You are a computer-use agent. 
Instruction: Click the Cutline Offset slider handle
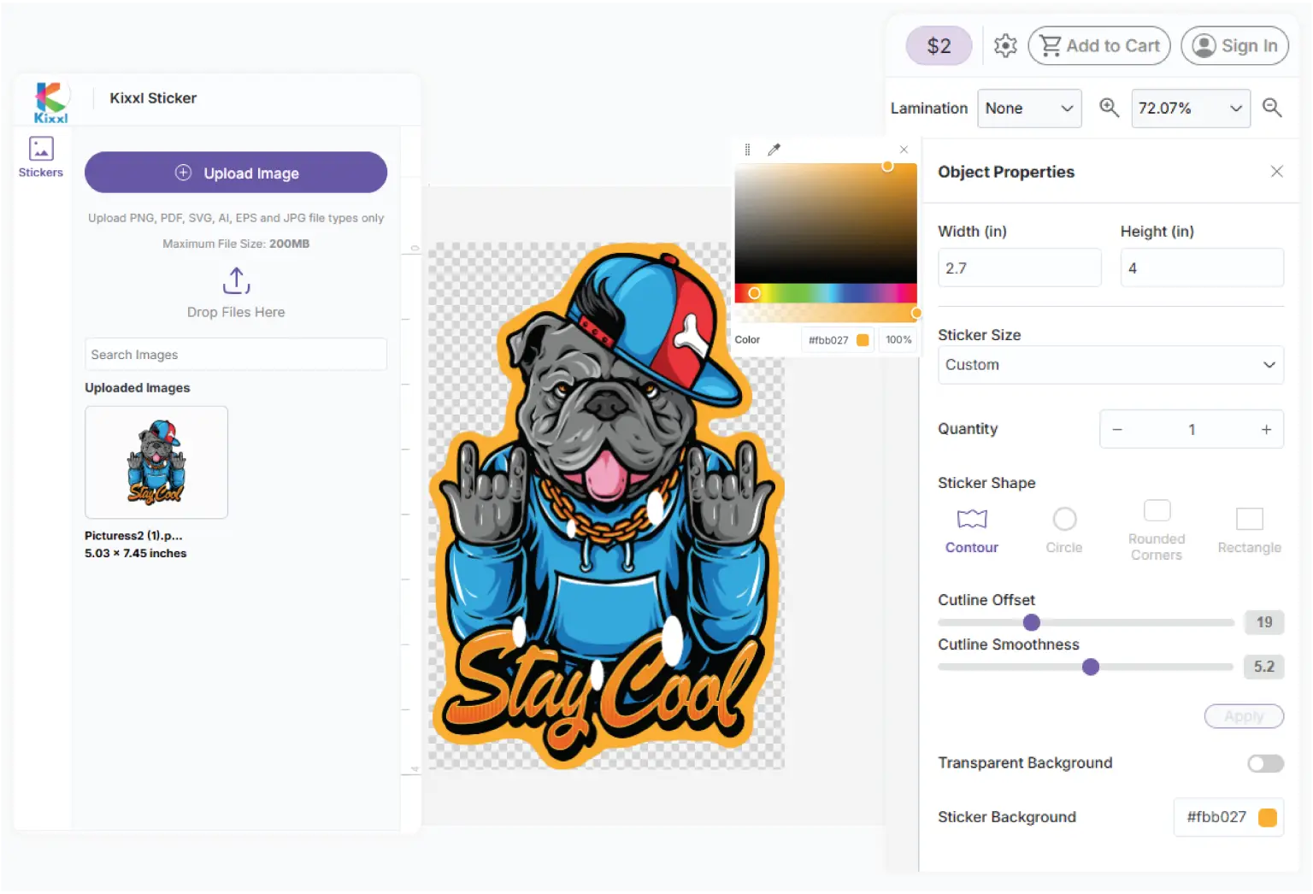coord(1032,623)
